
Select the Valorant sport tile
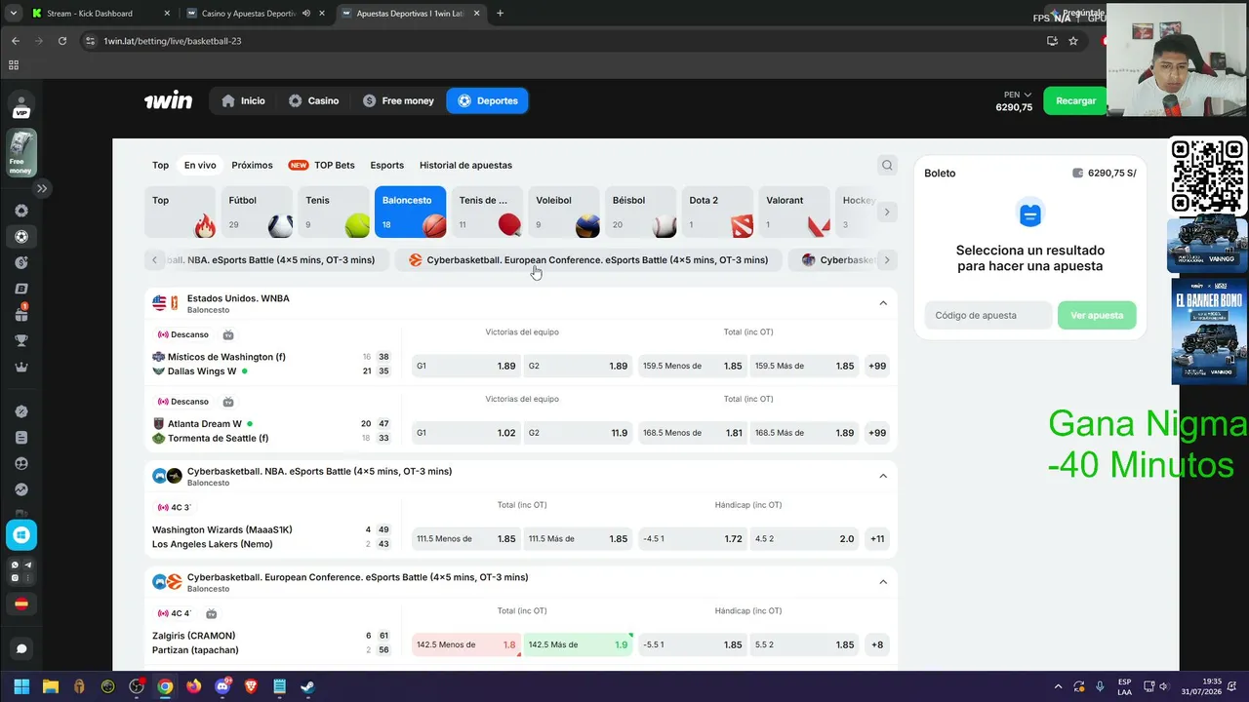[794, 212]
